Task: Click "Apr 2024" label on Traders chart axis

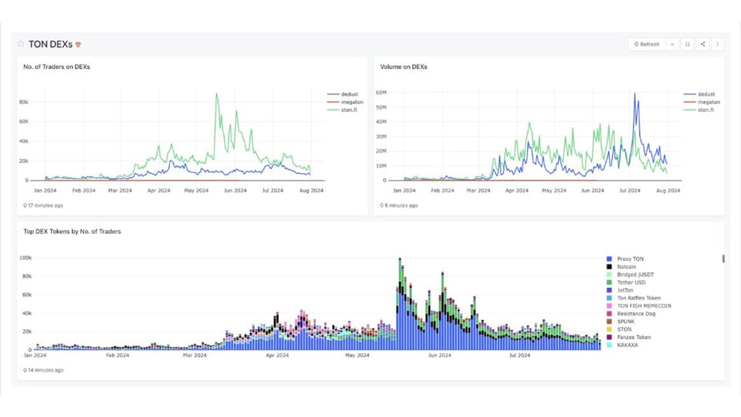Action: [159, 191]
